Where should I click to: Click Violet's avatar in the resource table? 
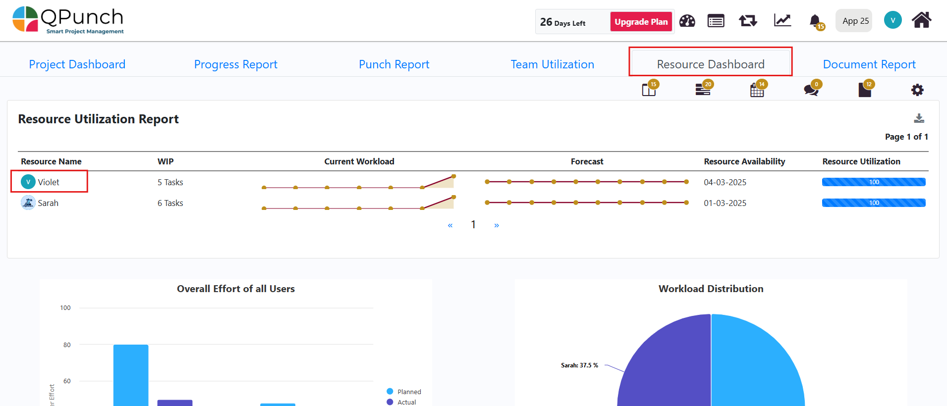(x=28, y=182)
